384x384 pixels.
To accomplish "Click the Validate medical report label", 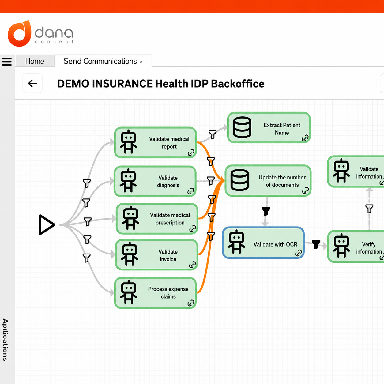I will 169,143.
